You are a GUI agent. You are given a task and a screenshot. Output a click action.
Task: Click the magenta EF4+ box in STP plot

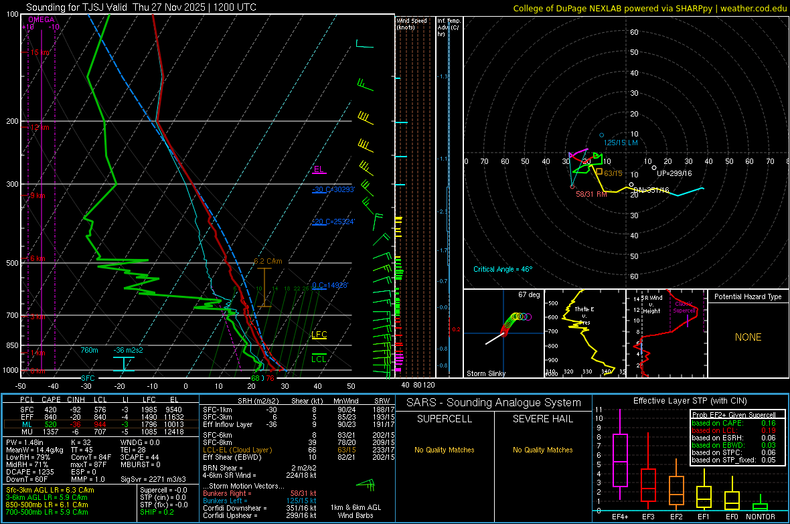point(620,460)
